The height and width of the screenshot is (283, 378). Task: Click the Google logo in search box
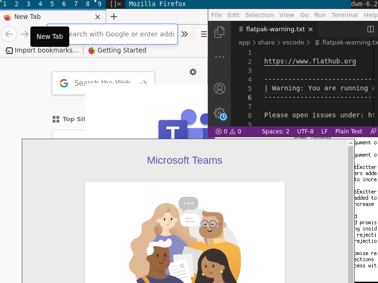coord(64,83)
